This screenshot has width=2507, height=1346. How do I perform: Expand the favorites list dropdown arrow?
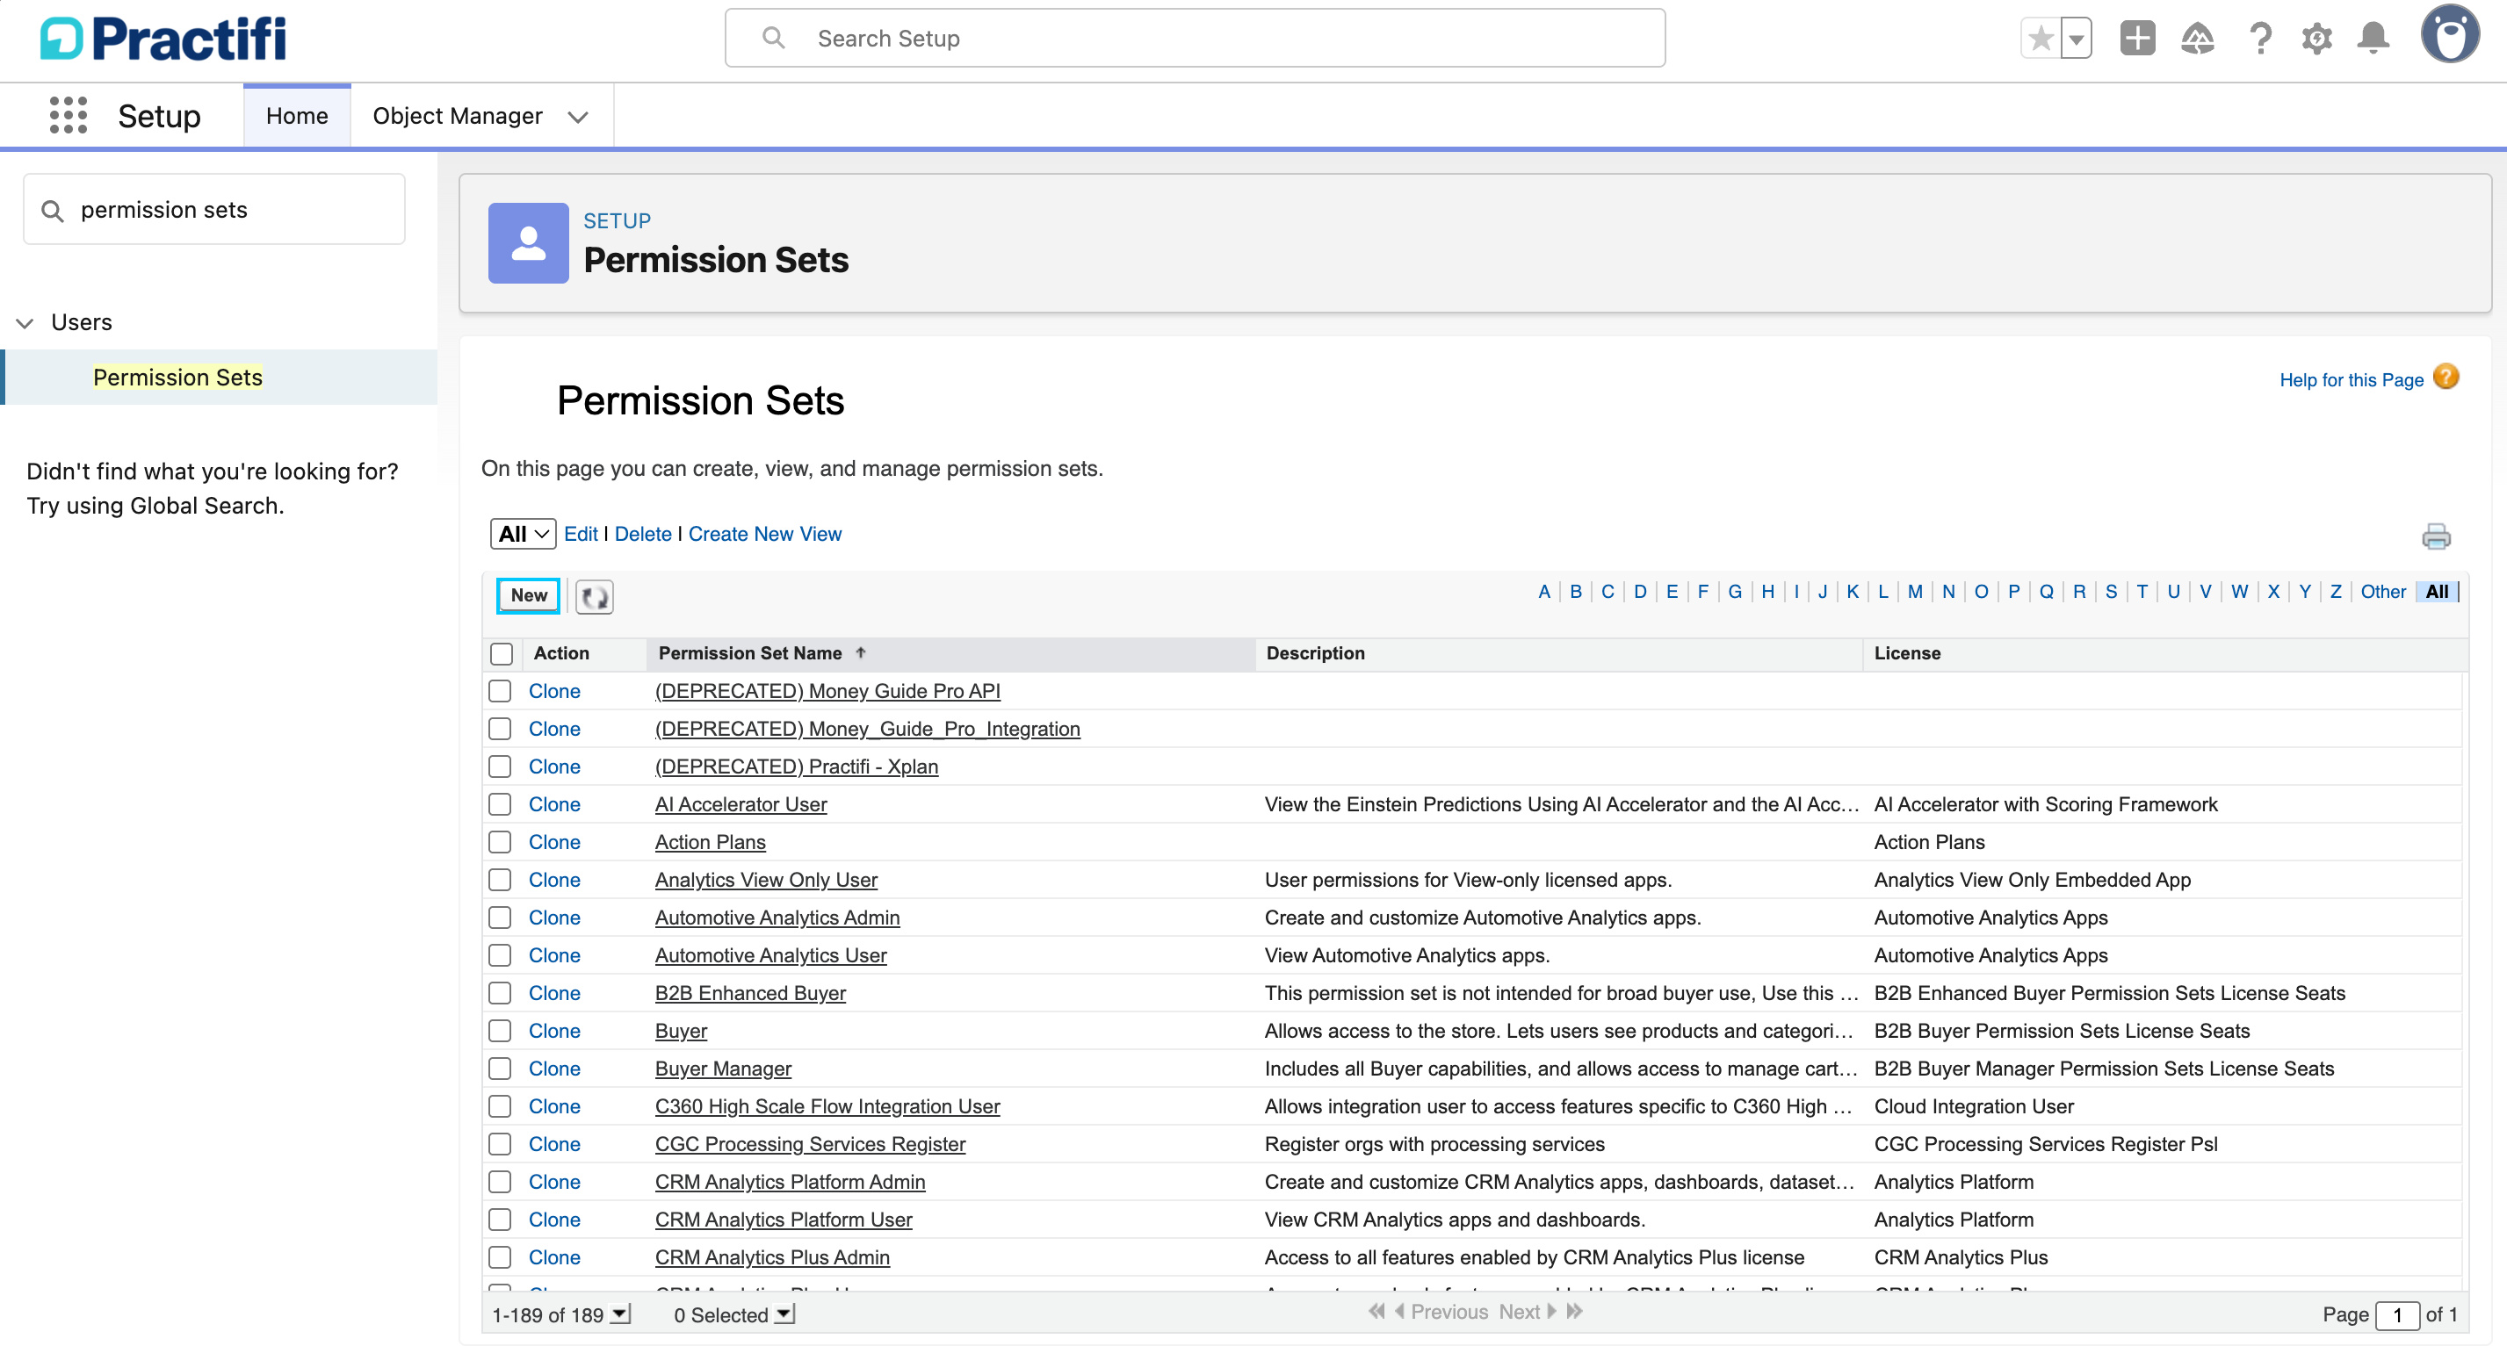tap(2076, 39)
